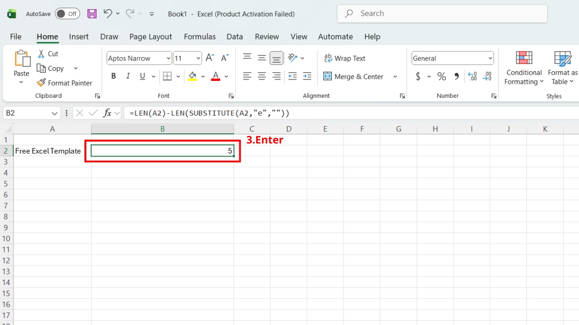Apply bold formatting

click(x=113, y=76)
